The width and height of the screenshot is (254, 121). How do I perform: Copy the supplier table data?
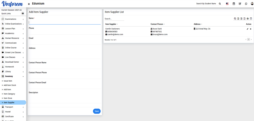[235, 19]
